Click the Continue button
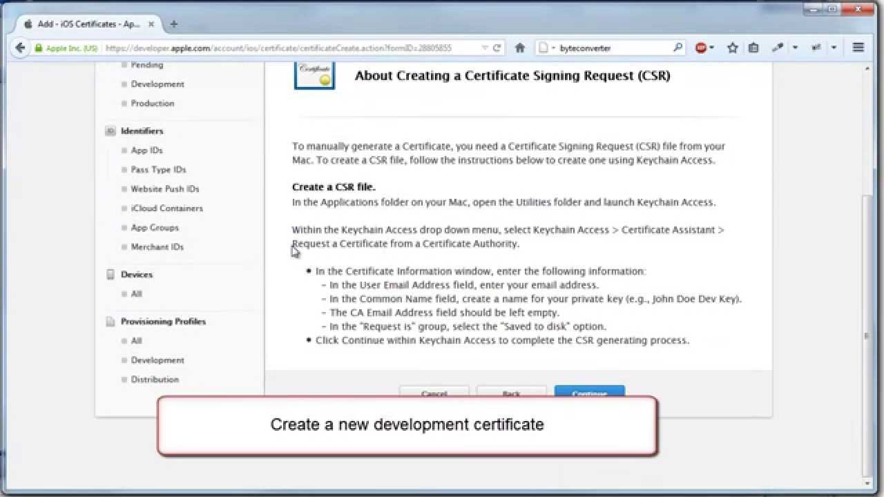Viewport: 884px width, 497px height. [590, 391]
